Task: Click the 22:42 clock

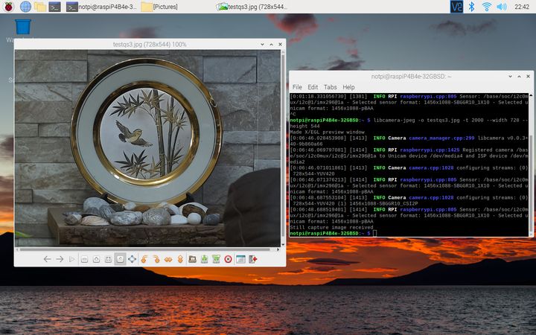Action: 522,7
